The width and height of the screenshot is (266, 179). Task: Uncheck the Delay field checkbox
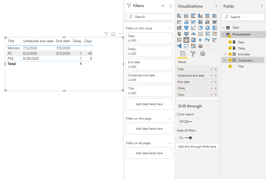230,48
